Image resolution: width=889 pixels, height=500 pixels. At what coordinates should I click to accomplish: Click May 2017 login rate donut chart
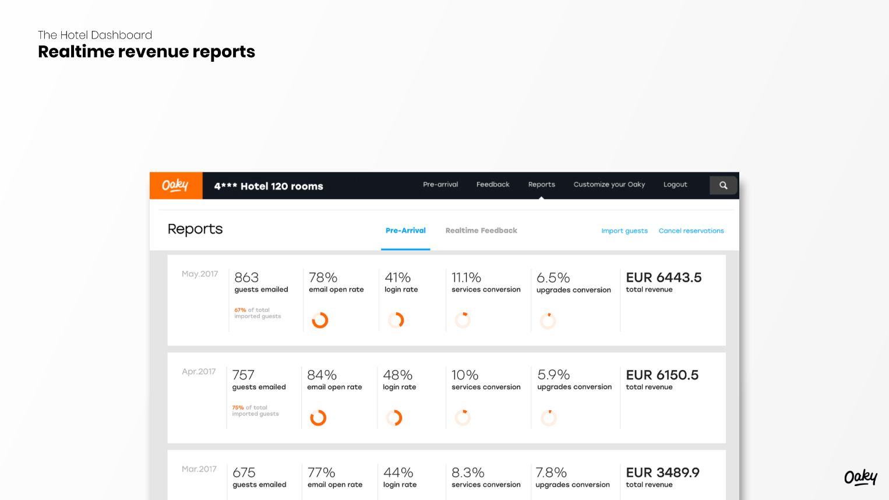396,320
